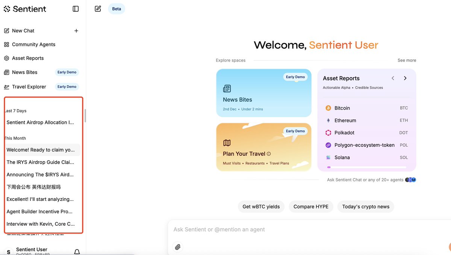Click the notification bell icon

77,252
